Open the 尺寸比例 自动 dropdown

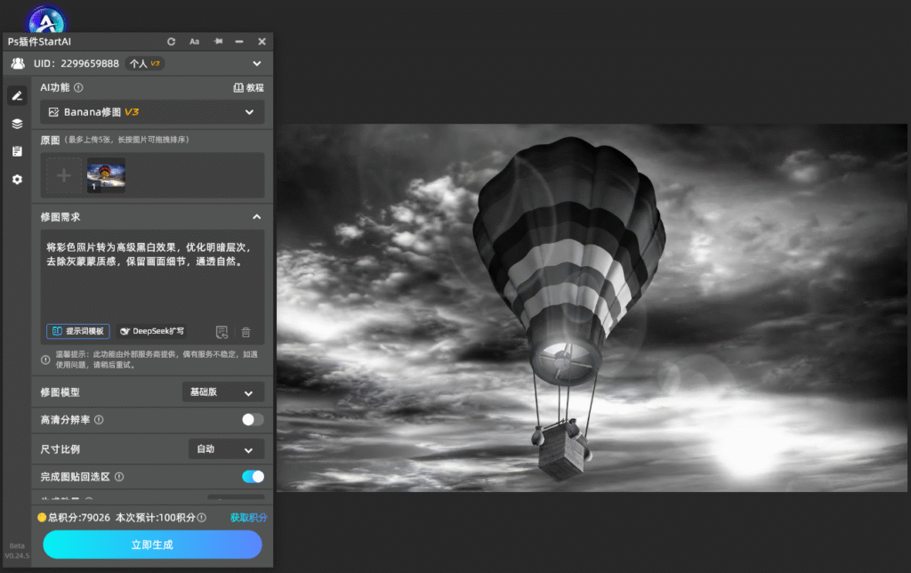pyautogui.click(x=226, y=449)
